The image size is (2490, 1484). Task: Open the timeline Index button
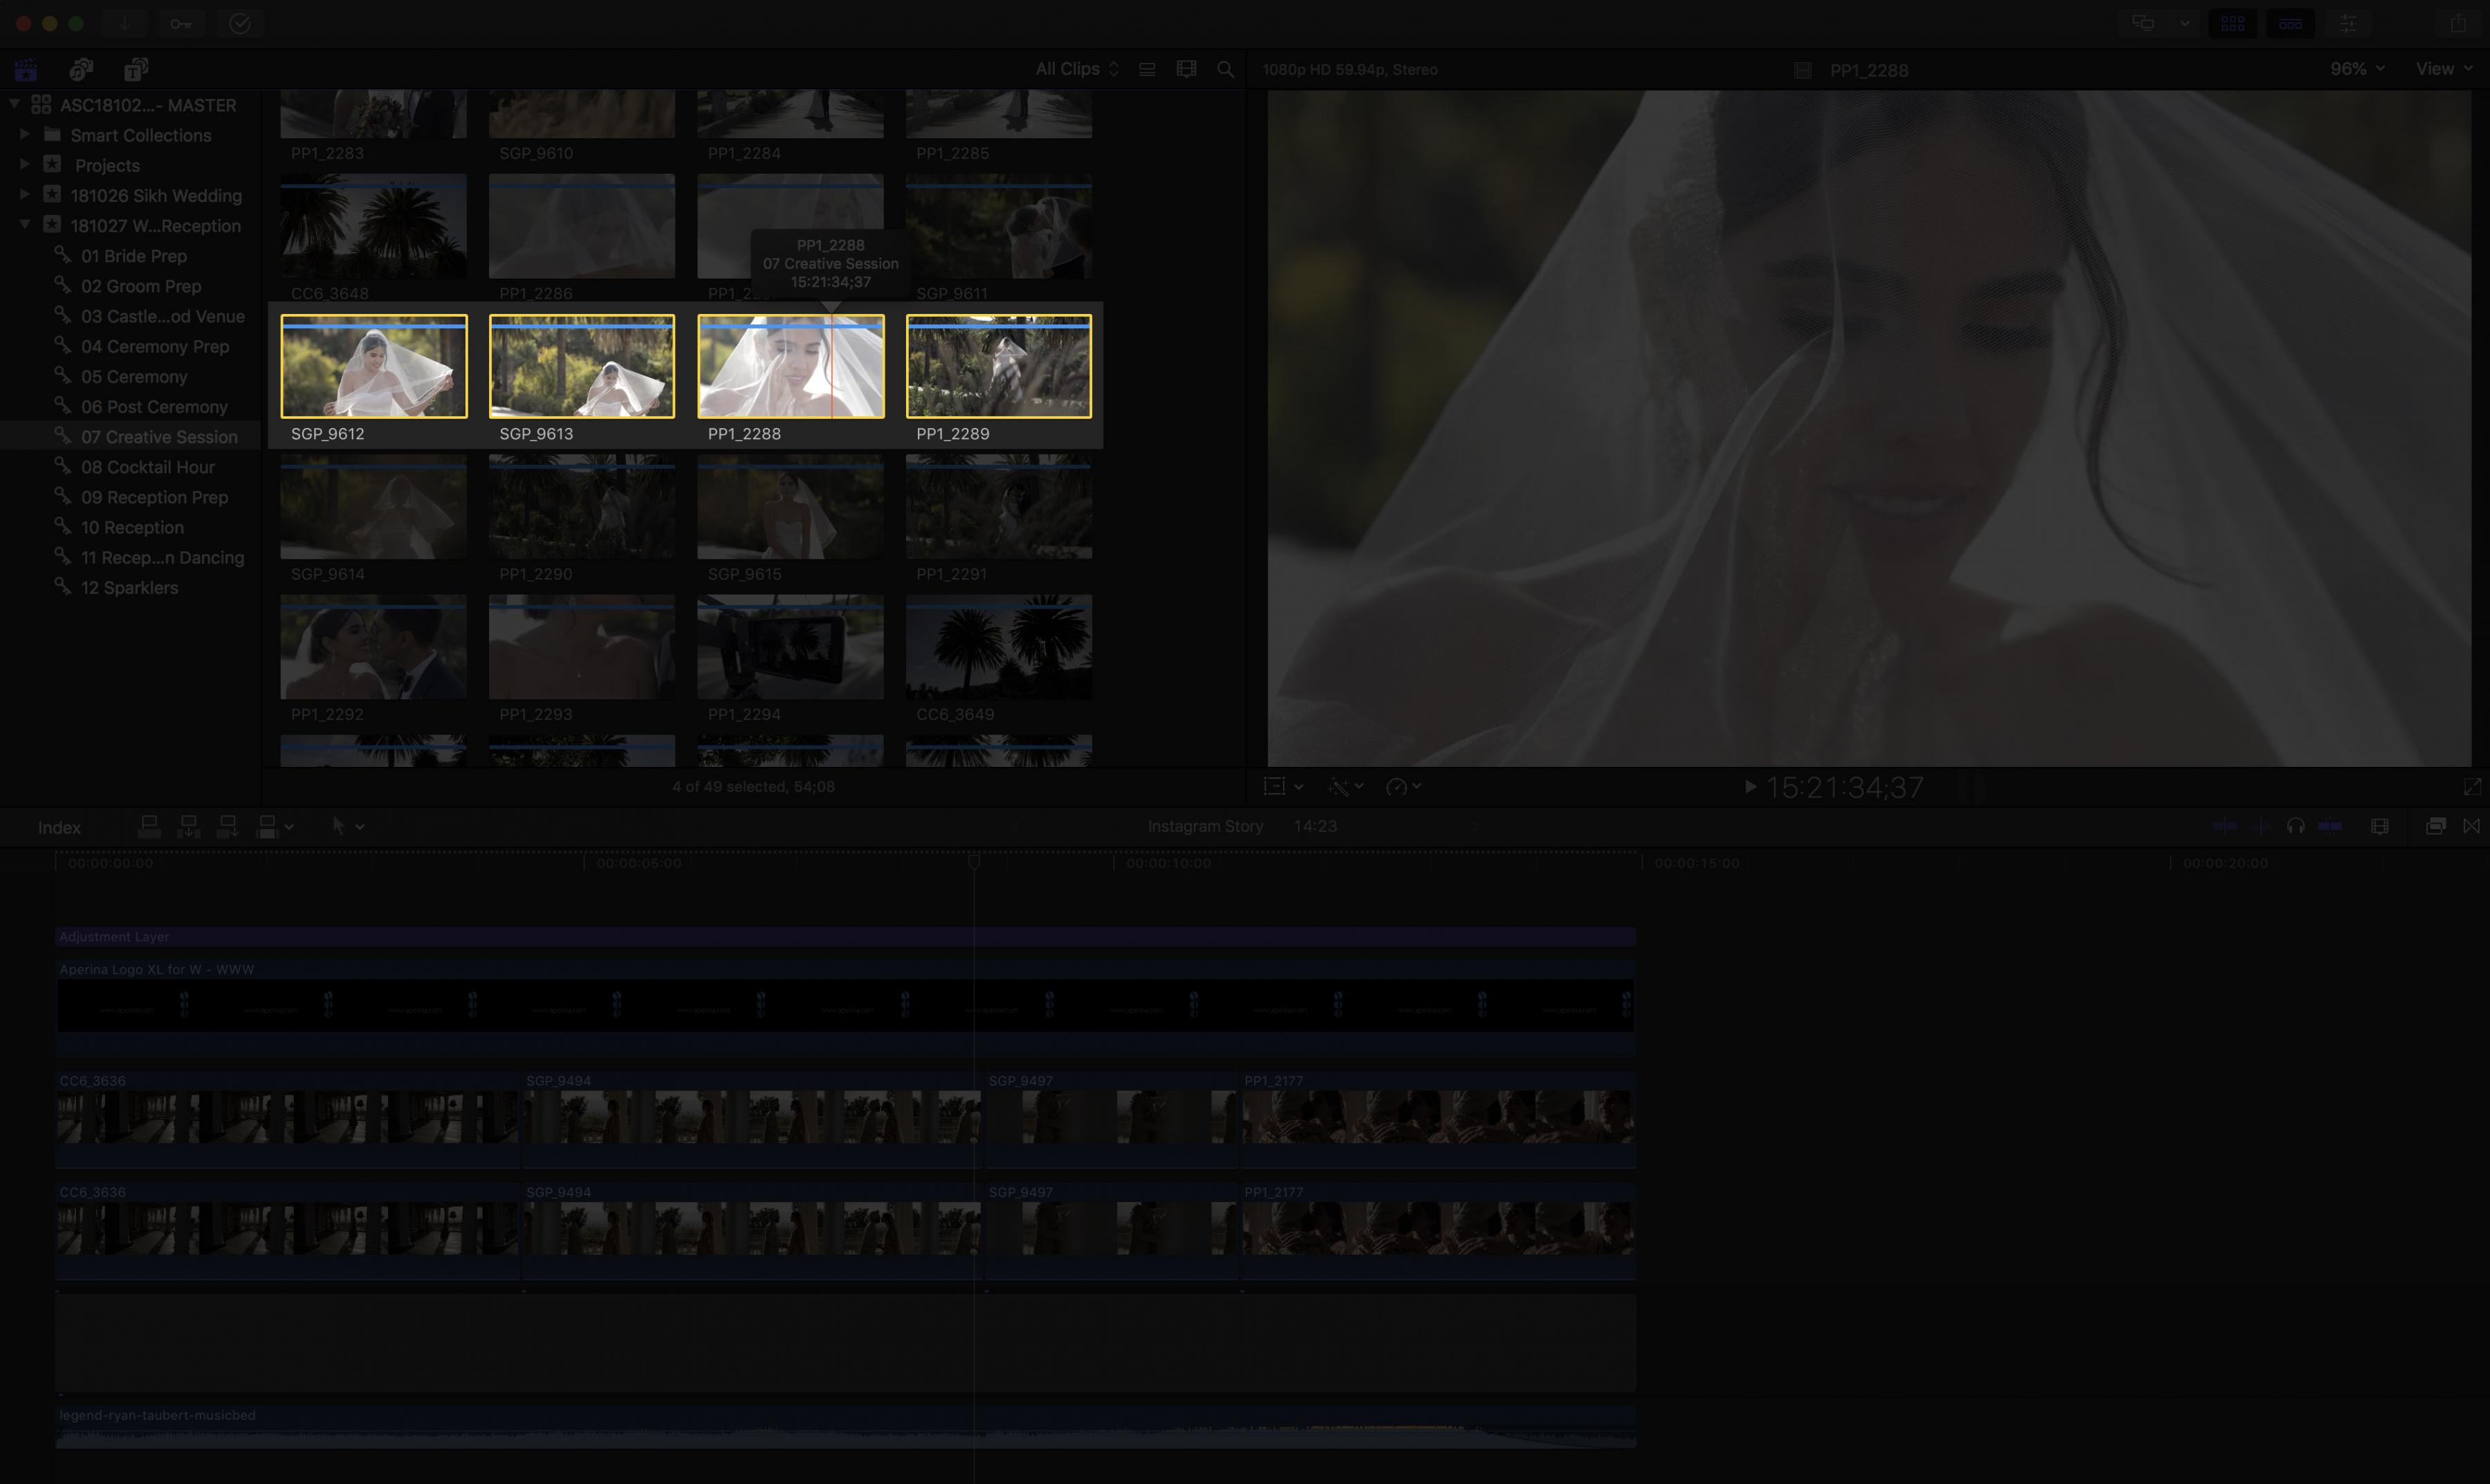tap(59, 828)
